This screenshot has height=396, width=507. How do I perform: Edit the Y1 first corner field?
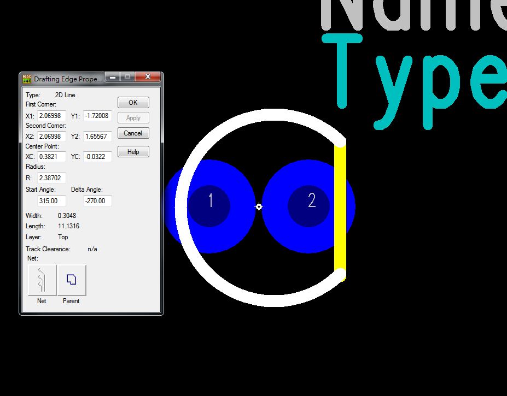tap(97, 116)
